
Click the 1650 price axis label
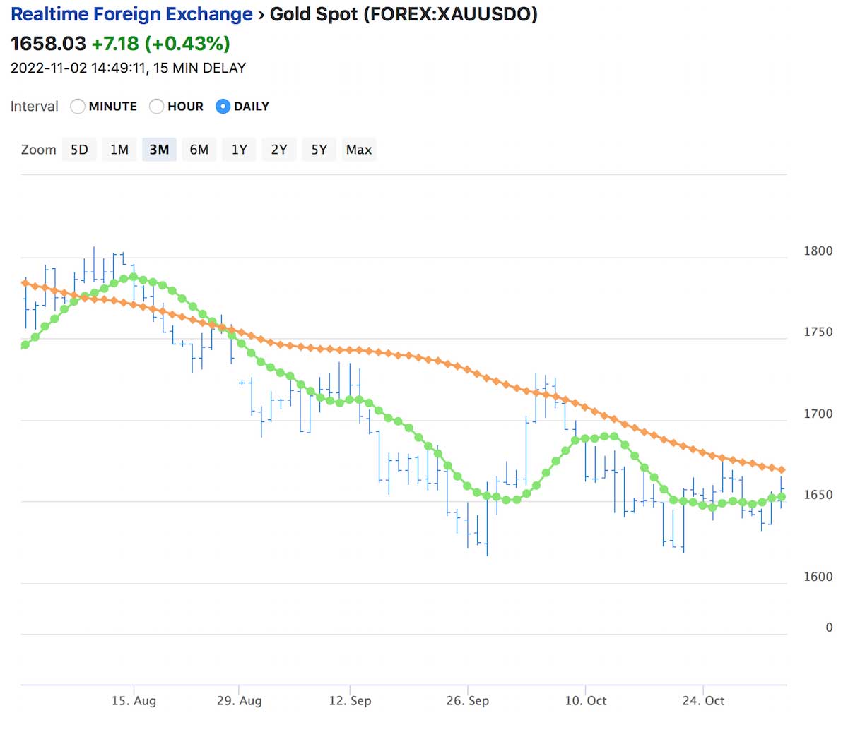coord(818,496)
